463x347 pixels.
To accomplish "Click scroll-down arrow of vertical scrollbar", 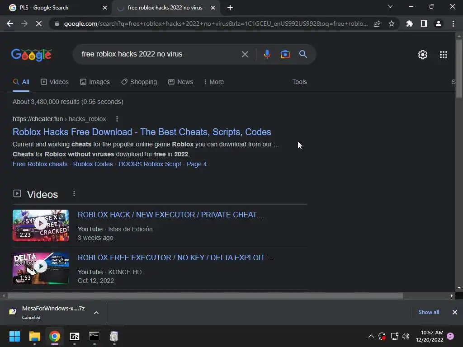I will click(x=459, y=288).
